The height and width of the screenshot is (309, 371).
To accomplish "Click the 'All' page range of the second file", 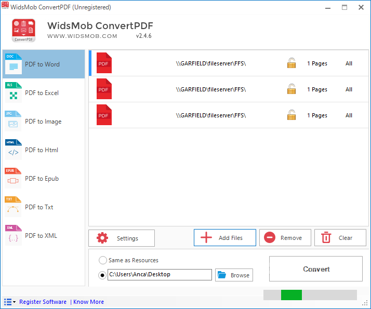I will pos(349,89).
